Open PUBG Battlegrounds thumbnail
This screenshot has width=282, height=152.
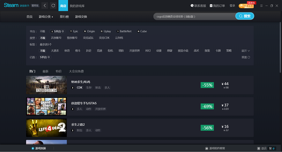point(47,85)
